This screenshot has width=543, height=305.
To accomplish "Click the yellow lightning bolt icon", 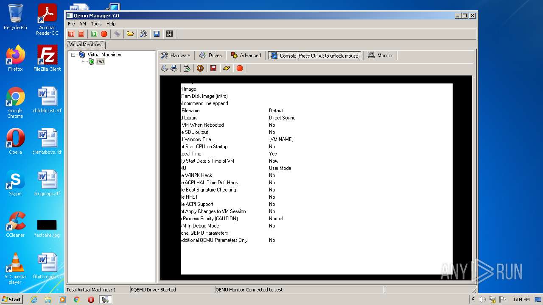I will (x=227, y=68).
